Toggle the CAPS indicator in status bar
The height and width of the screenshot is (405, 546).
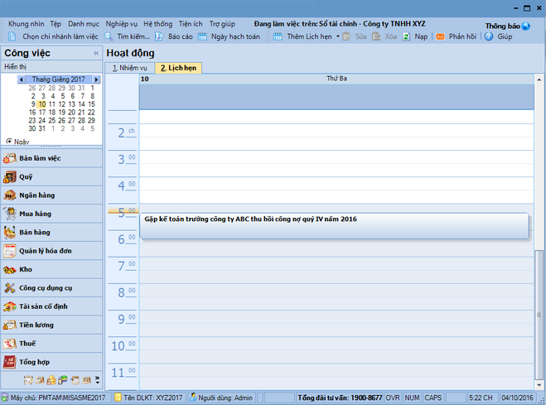(433, 398)
